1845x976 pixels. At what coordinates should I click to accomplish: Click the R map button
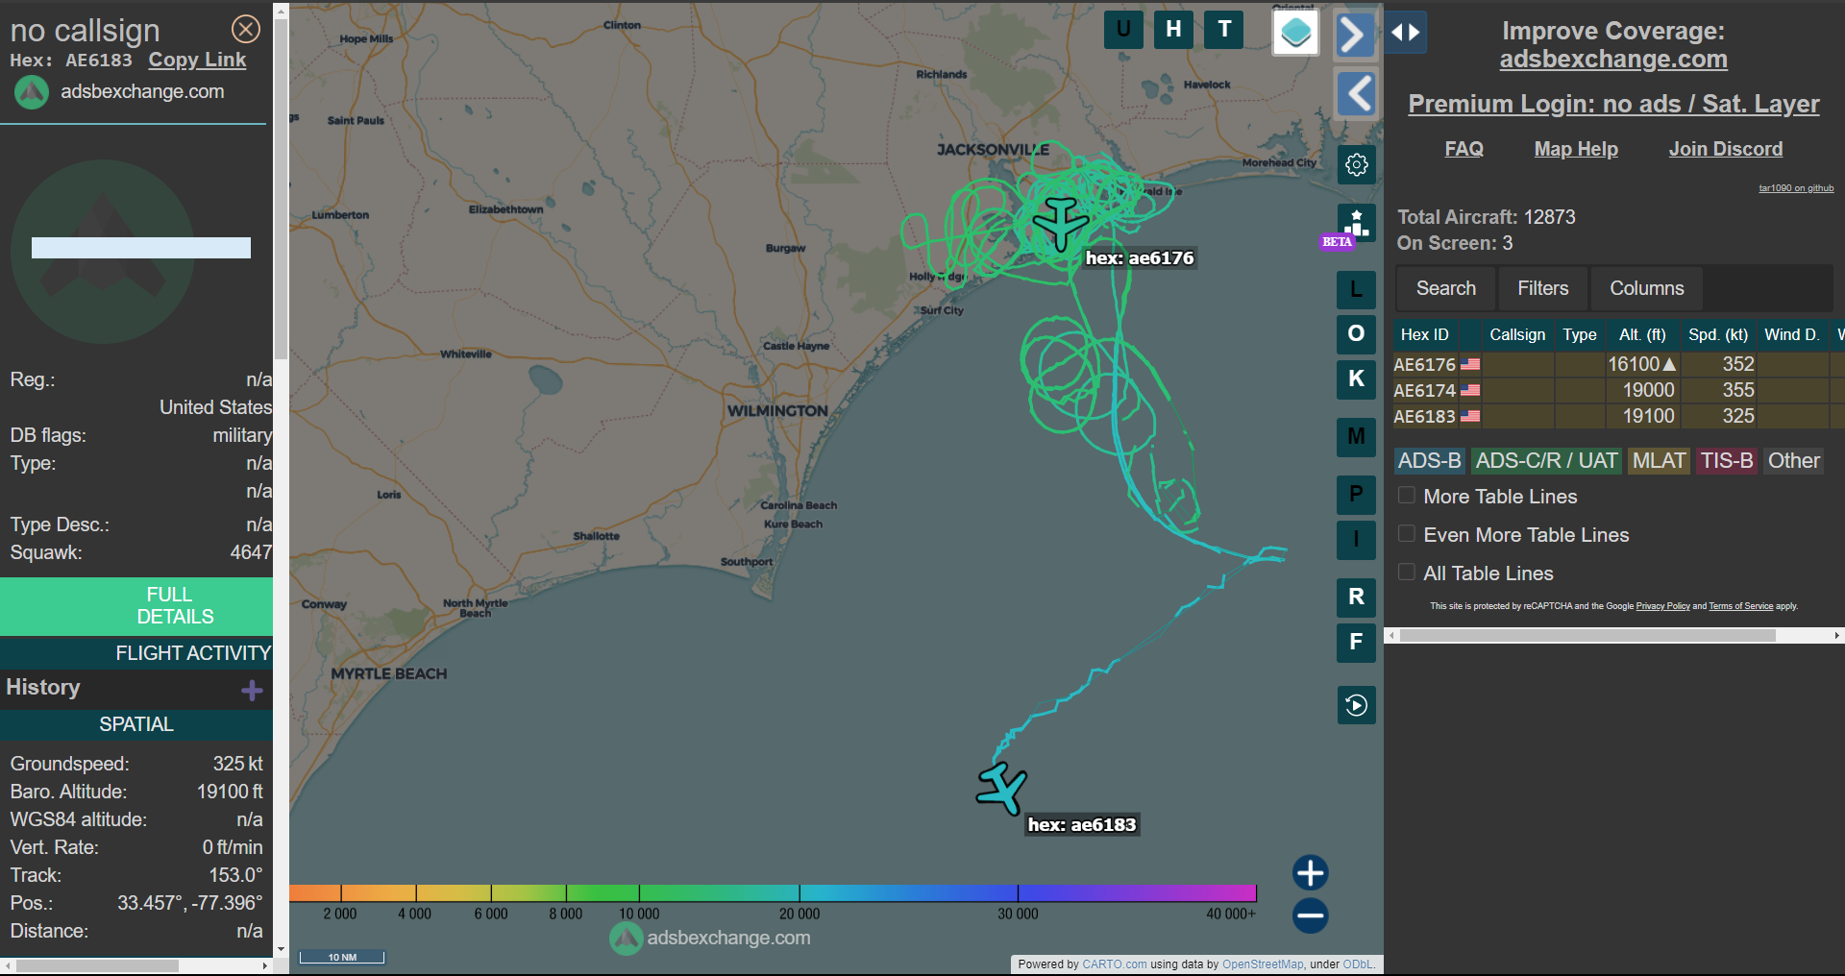click(x=1356, y=597)
